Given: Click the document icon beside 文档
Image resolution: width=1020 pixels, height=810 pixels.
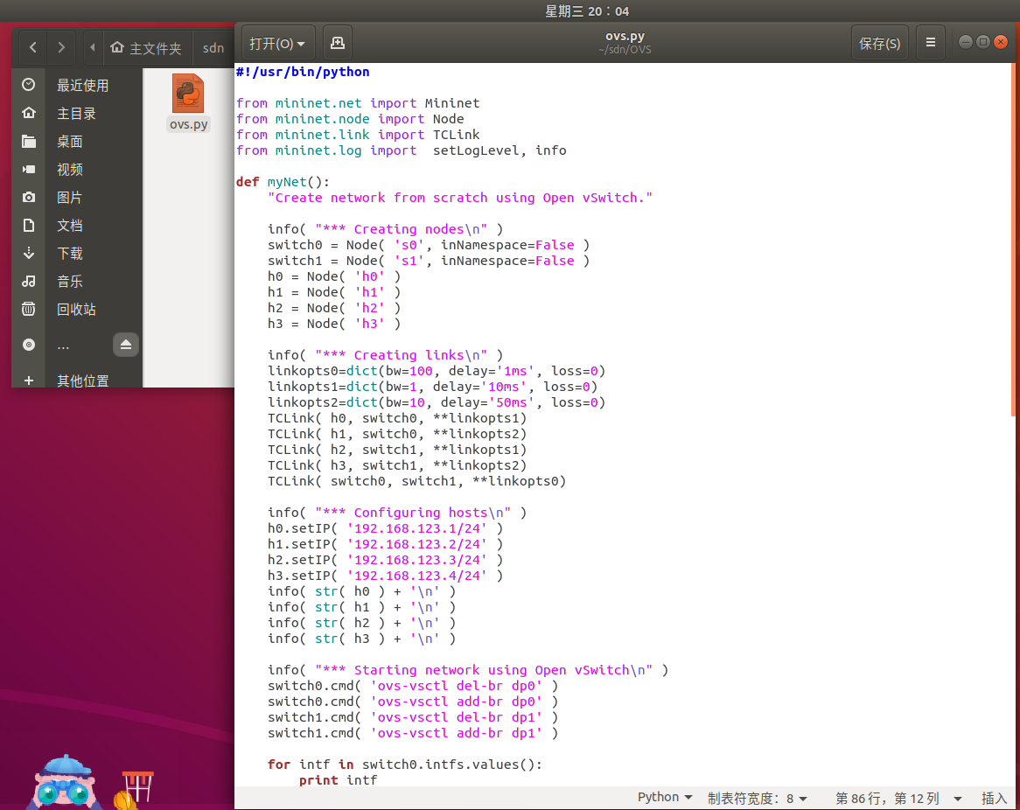Looking at the screenshot, I should pyautogui.click(x=29, y=225).
